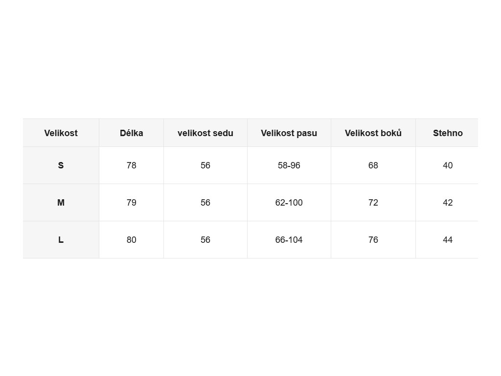The height and width of the screenshot is (376, 501).
Task: Select the M size row label
Action: click(61, 202)
